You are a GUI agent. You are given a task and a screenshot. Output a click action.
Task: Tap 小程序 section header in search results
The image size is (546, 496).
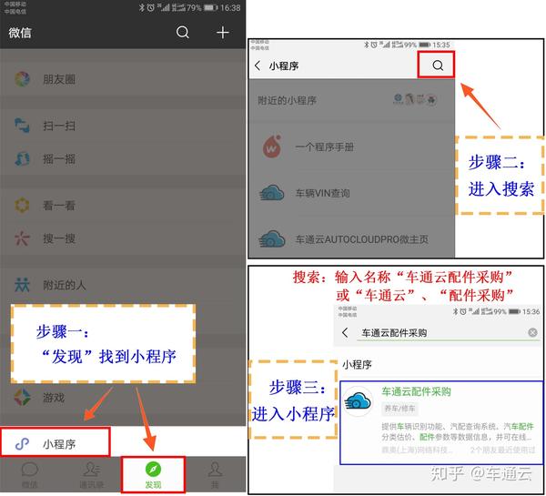pos(358,365)
